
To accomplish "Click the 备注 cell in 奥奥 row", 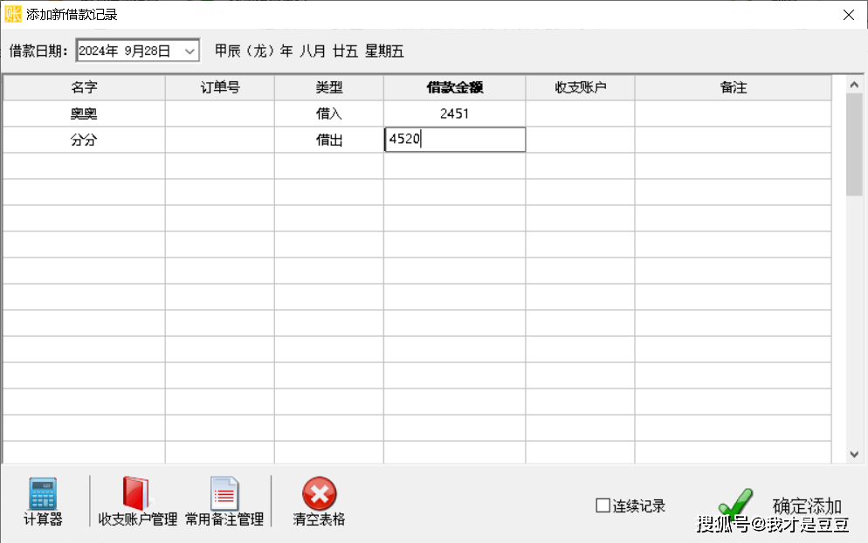I will click(733, 113).
